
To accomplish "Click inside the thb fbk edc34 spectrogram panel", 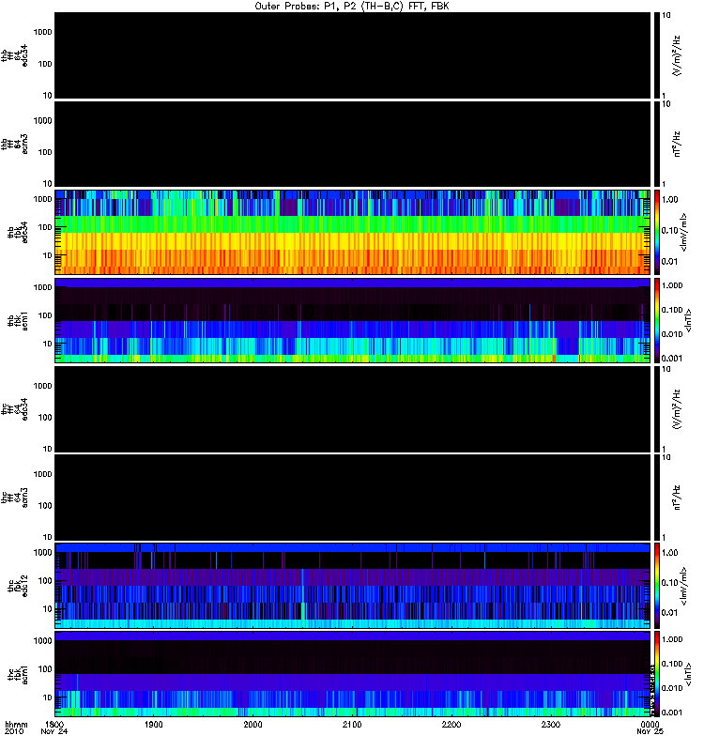I will pyautogui.click(x=352, y=232).
